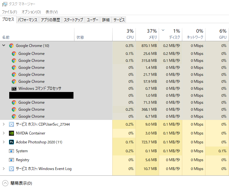Select the Registry process row text
The image size is (229, 190).
pyautogui.click(x=23, y=160)
